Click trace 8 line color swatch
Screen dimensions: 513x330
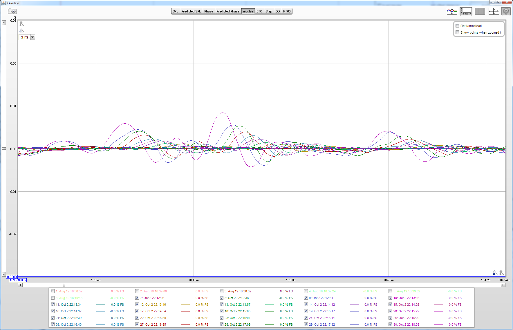pyautogui.click(x=270, y=298)
